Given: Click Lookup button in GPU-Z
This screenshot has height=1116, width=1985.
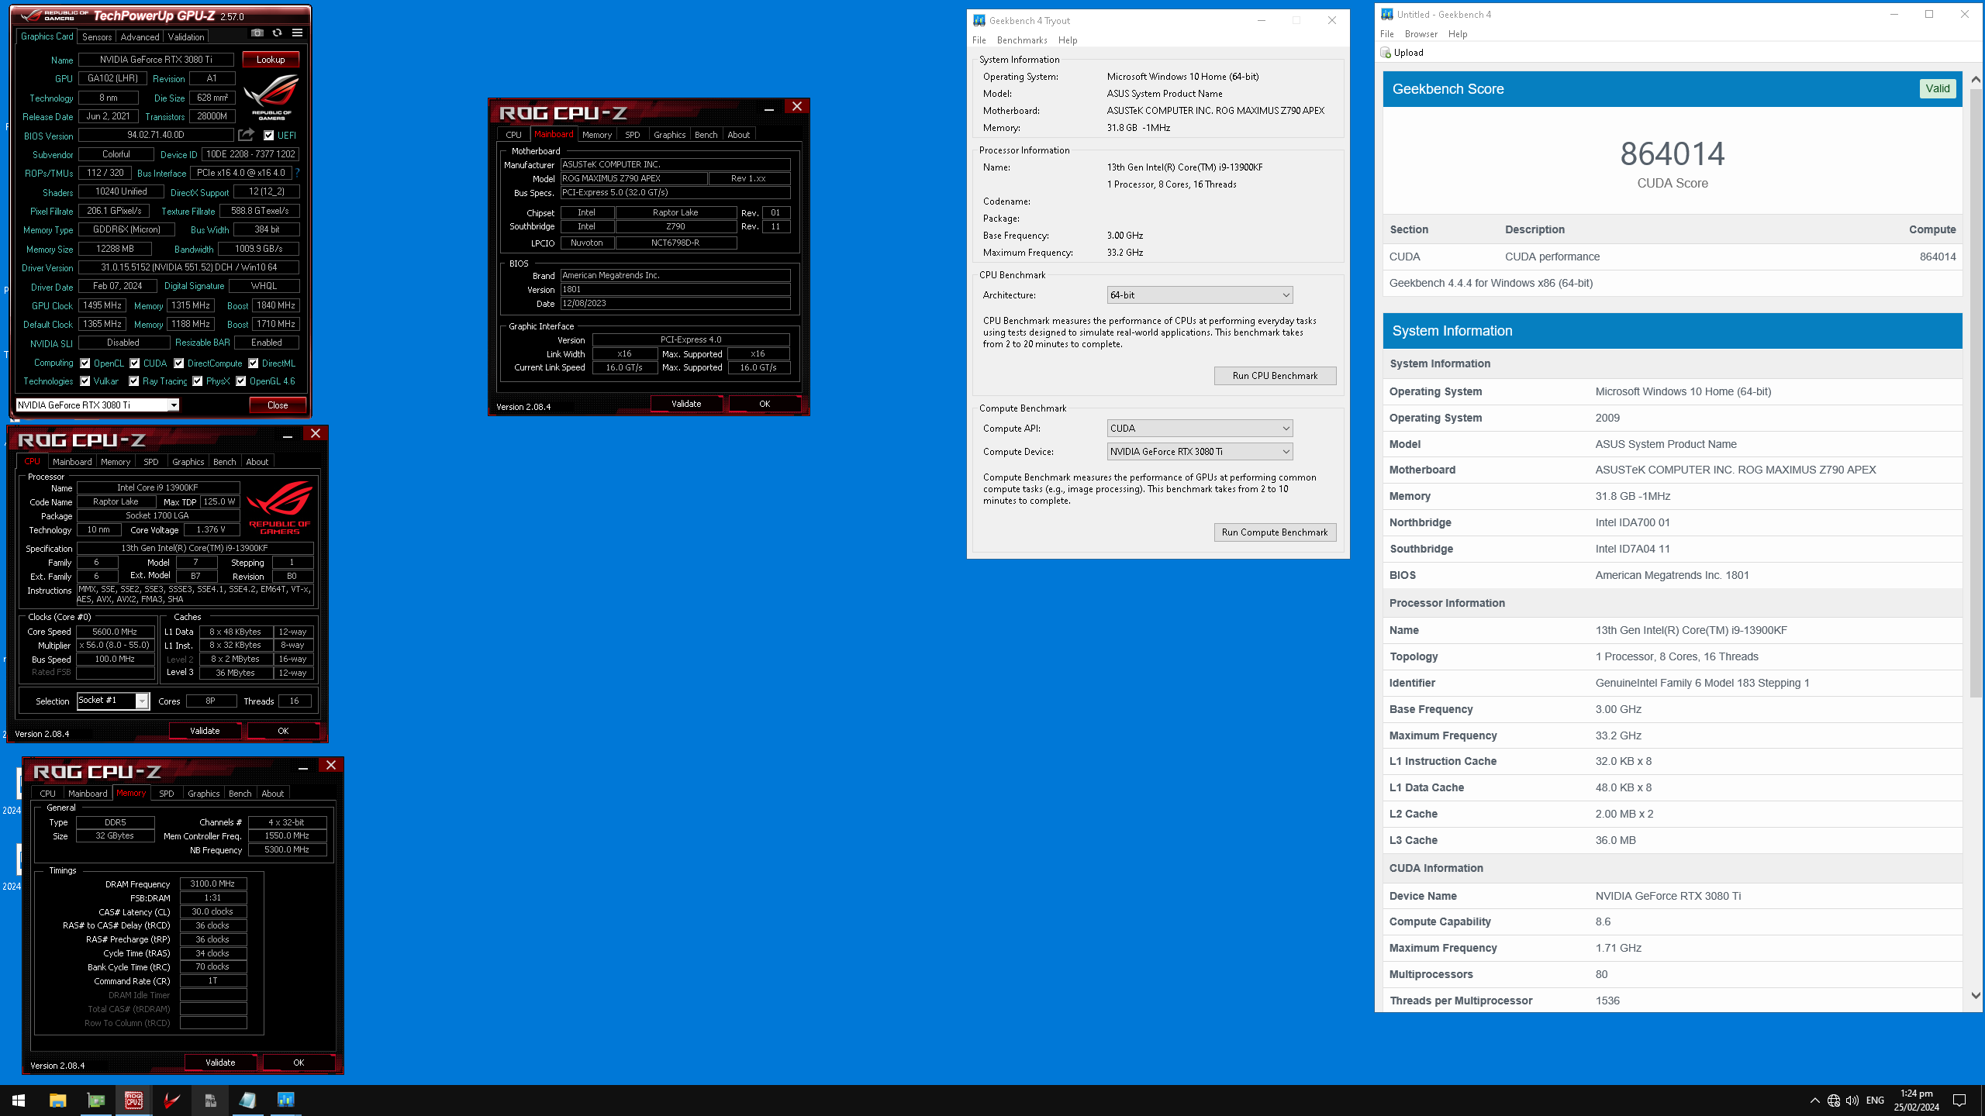Looking at the screenshot, I should click(271, 60).
